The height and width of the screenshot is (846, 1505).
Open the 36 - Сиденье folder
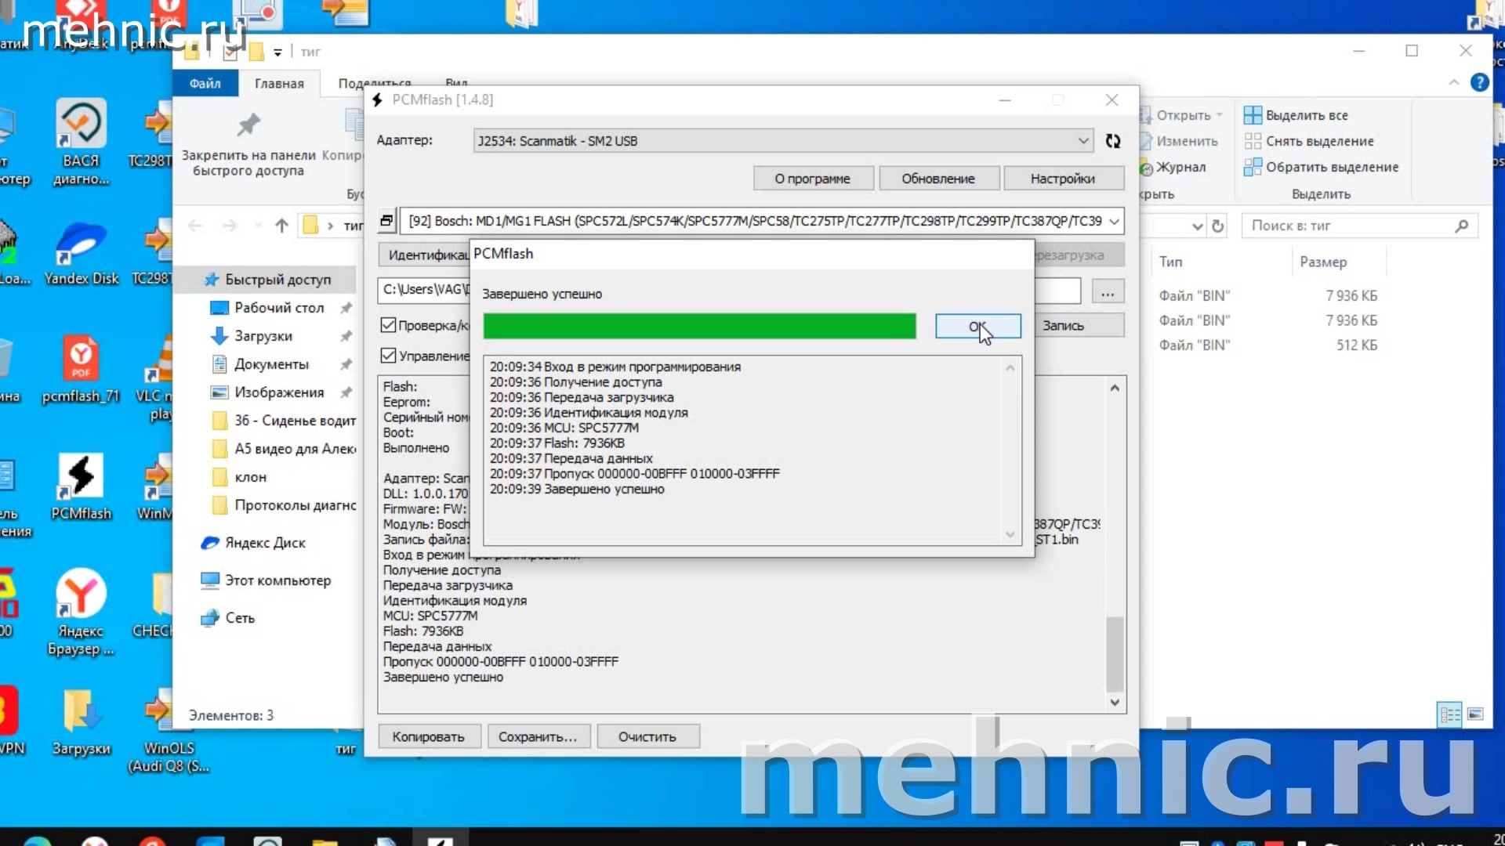pos(284,421)
